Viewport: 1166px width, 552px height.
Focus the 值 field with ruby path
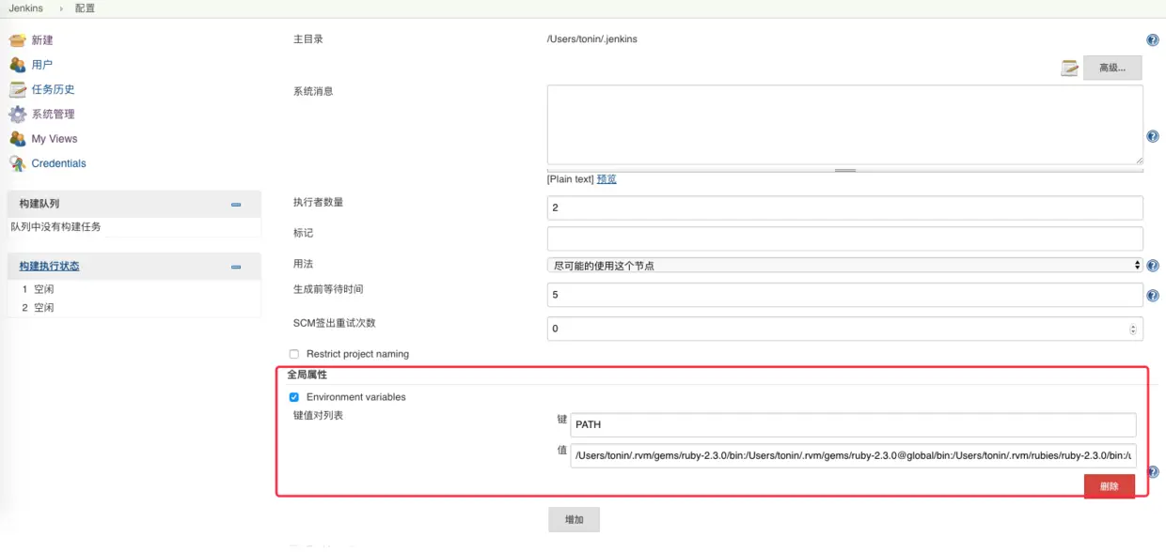tap(853, 455)
